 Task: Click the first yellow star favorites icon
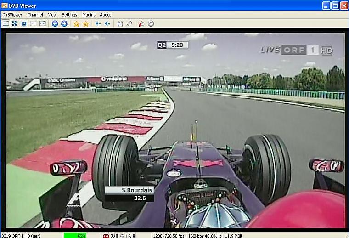76,23
